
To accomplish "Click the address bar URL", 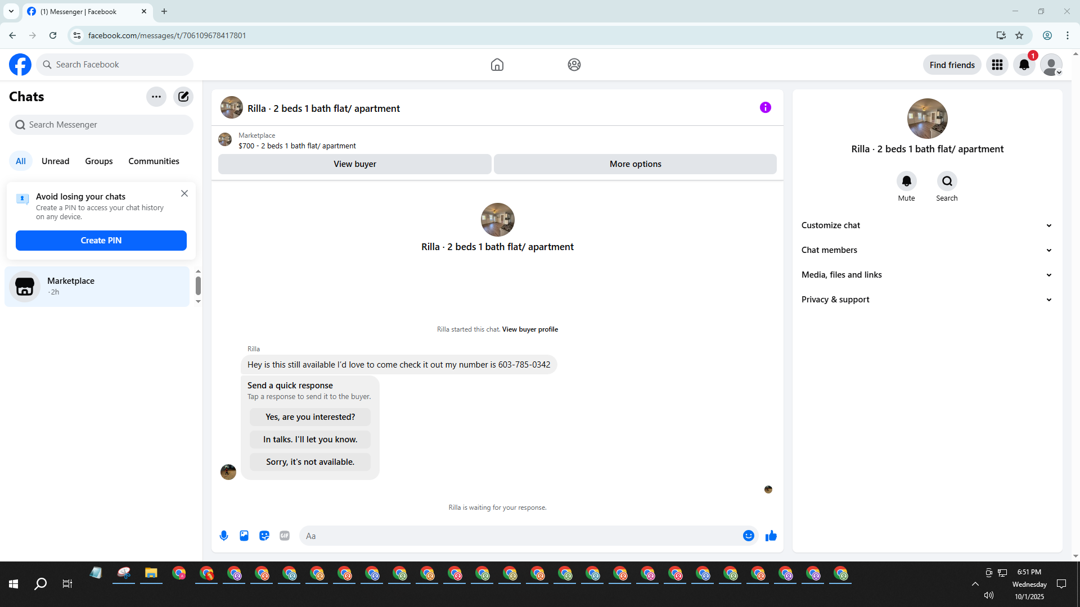I will pyautogui.click(x=167, y=35).
